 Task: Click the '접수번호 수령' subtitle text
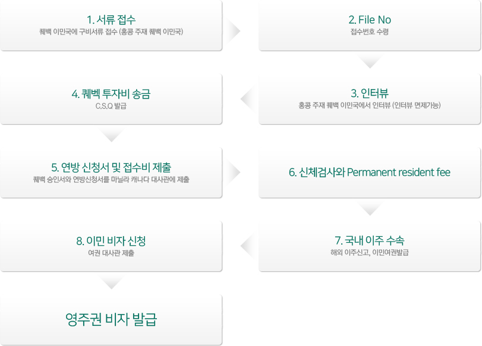(370, 31)
